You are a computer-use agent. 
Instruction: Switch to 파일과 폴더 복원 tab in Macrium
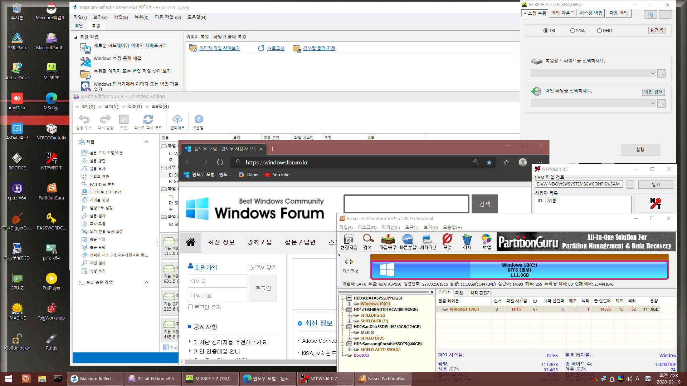229,37
